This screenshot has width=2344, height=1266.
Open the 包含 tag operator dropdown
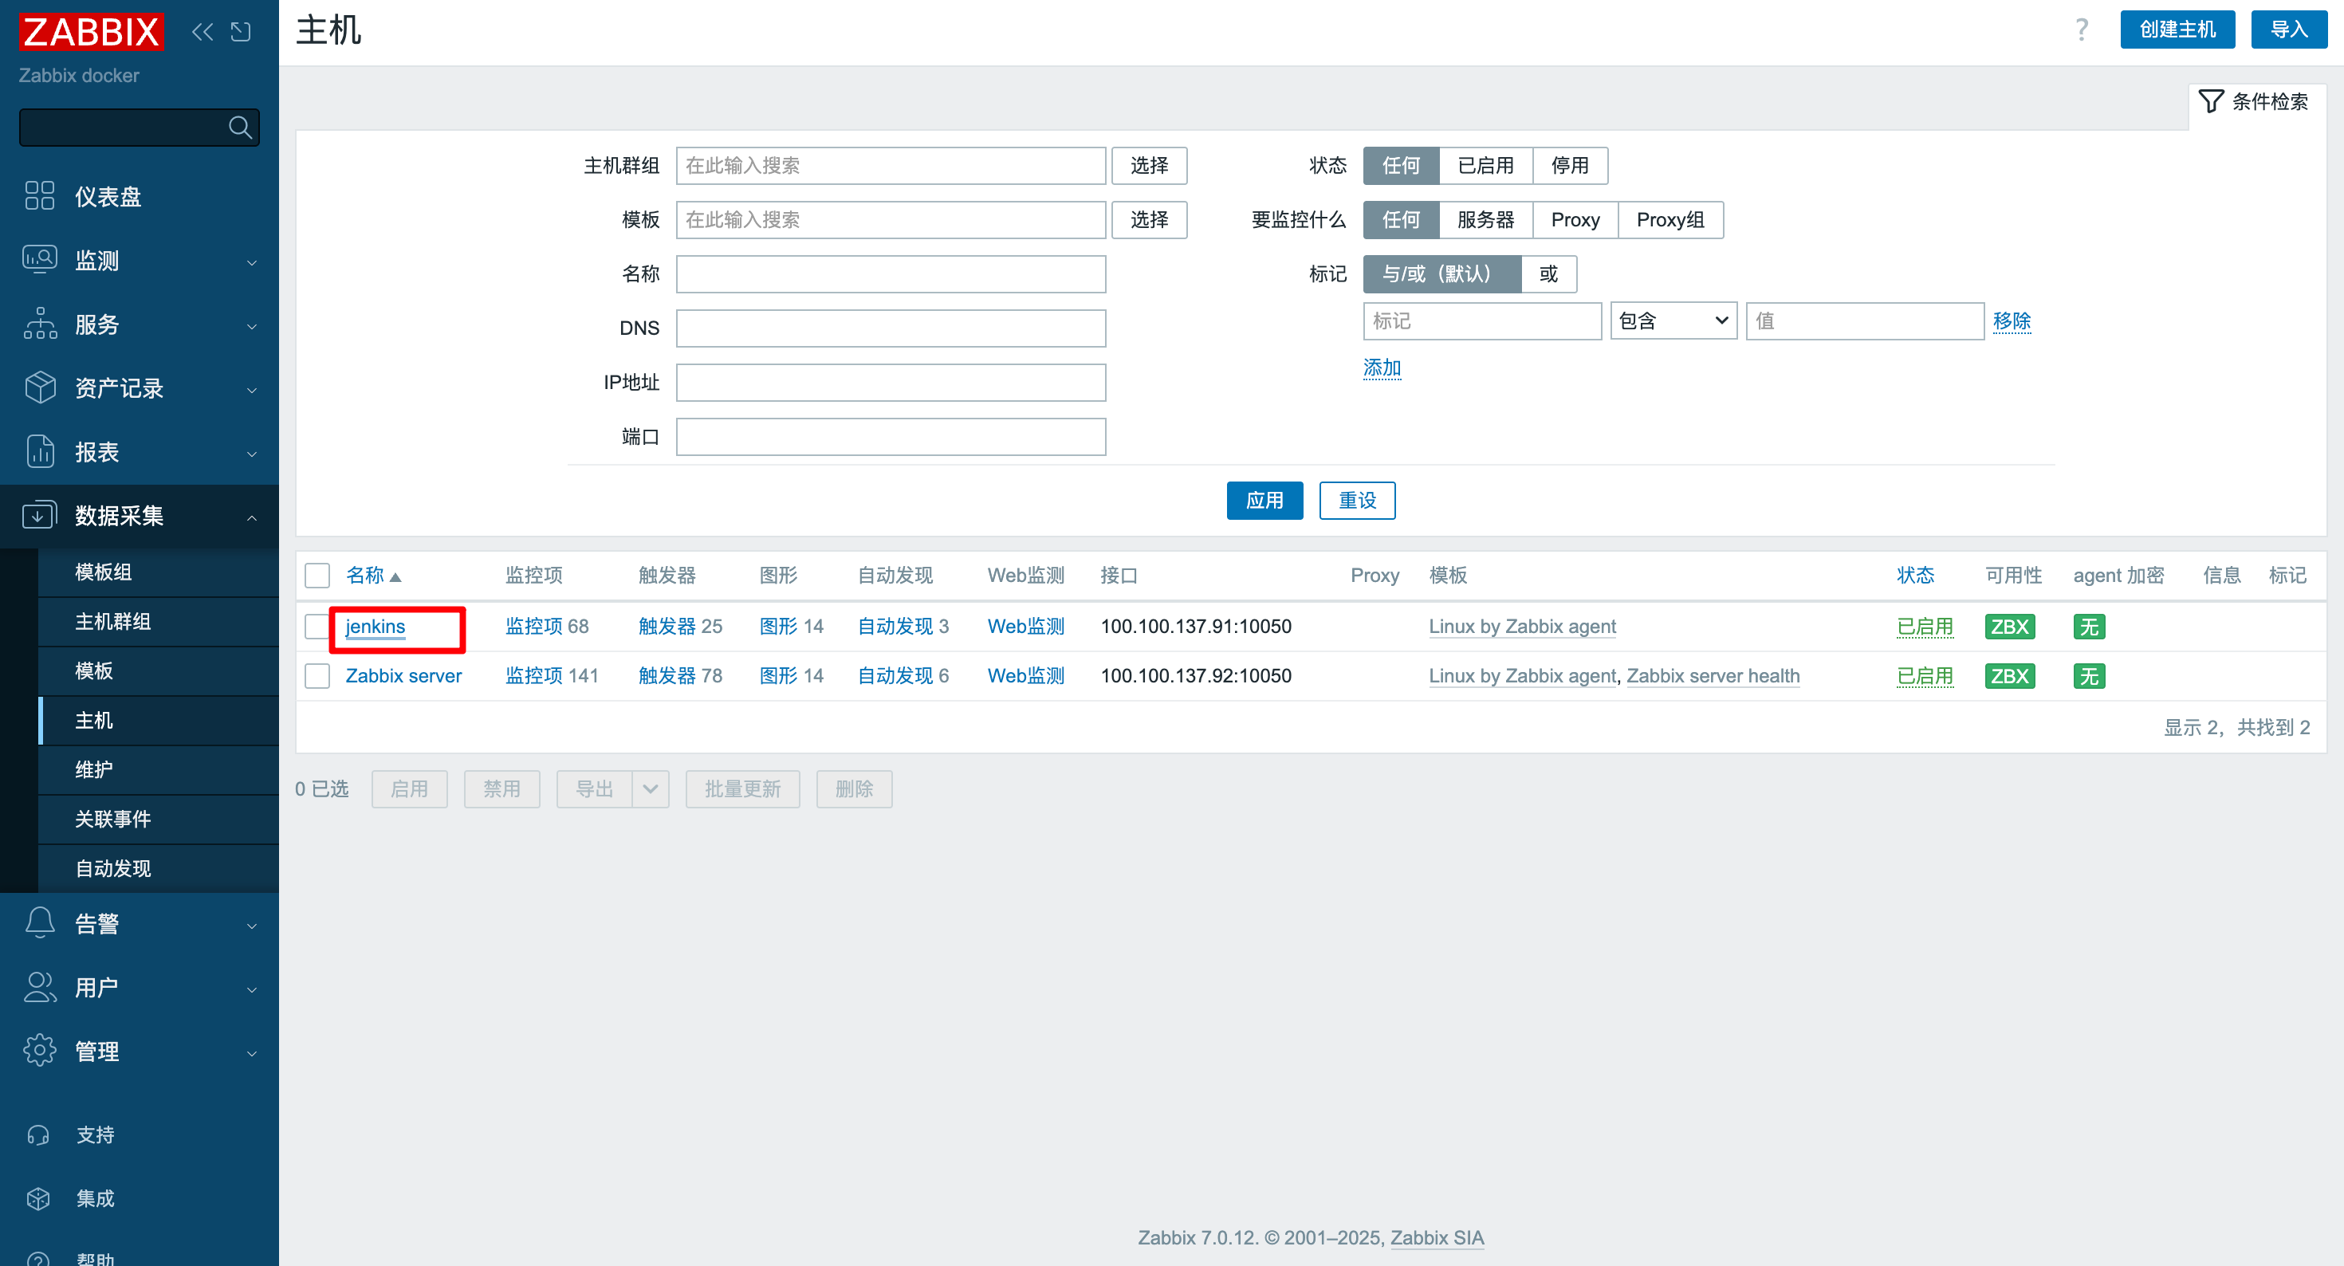pyautogui.click(x=1673, y=321)
